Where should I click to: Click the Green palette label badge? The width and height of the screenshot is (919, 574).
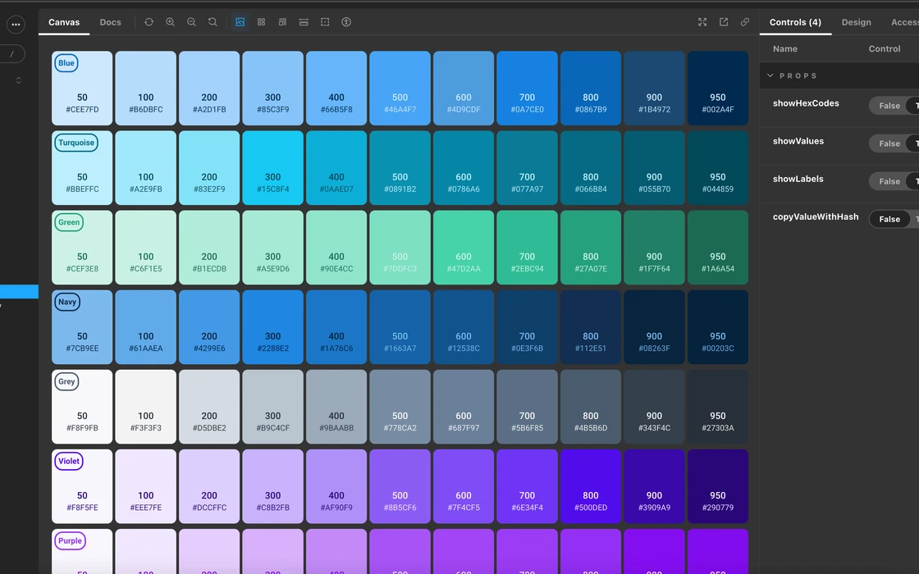(69, 222)
